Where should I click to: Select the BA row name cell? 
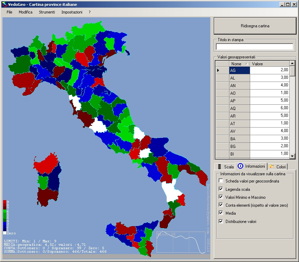[x=239, y=139]
